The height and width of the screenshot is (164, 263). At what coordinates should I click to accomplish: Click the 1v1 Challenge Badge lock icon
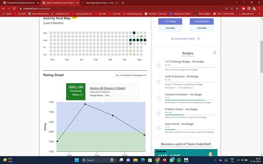(159, 65)
